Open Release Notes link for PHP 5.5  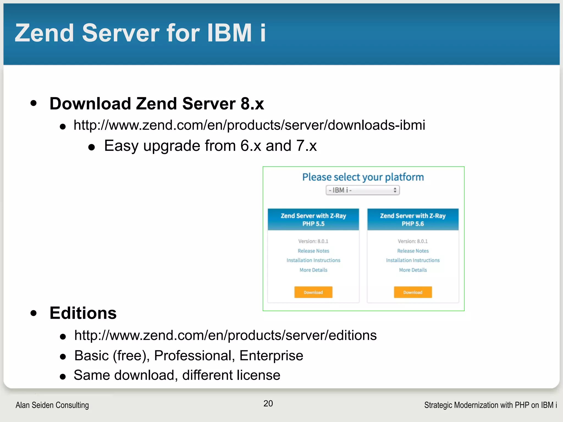coord(313,251)
